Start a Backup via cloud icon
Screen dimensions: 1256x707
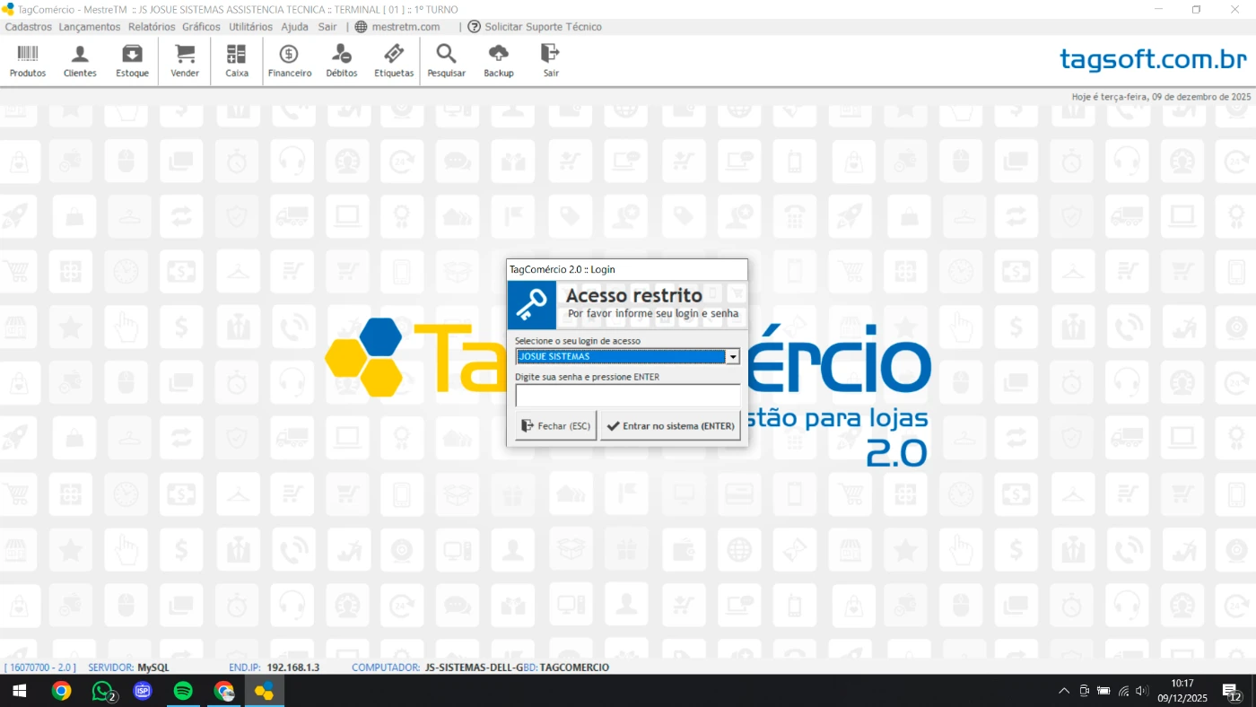499,55
